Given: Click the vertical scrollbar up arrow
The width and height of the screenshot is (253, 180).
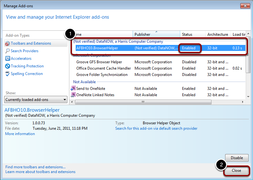Looking at the screenshot, I should coord(248,34).
